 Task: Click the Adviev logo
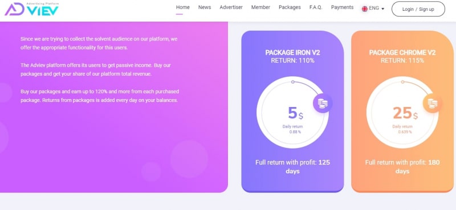pos(31,9)
